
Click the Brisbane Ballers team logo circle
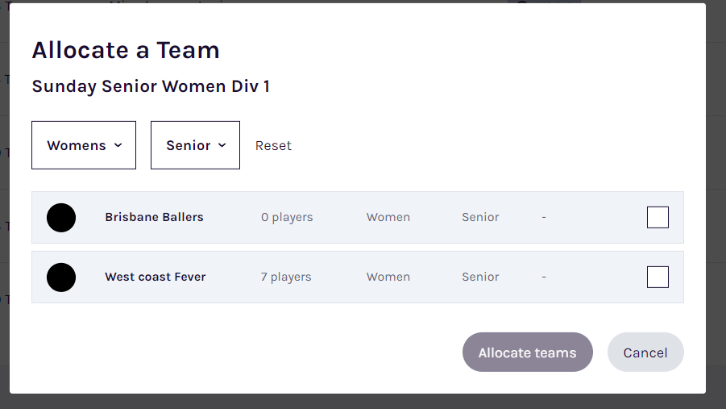(61, 218)
